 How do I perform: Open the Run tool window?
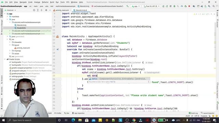coord(67,113)
